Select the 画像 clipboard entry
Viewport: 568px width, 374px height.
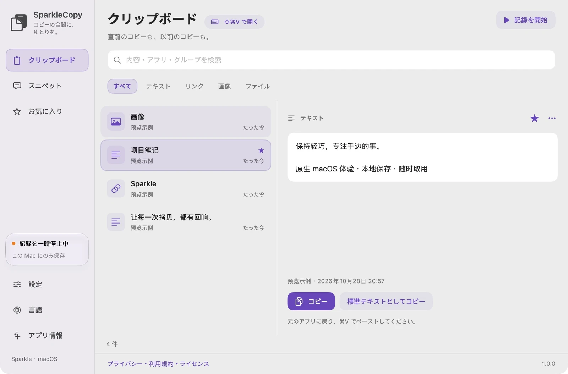pyautogui.click(x=186, y=122)
